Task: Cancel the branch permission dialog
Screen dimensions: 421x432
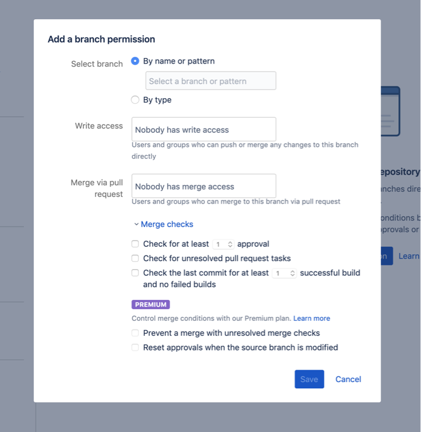Action: click(348, 379)
